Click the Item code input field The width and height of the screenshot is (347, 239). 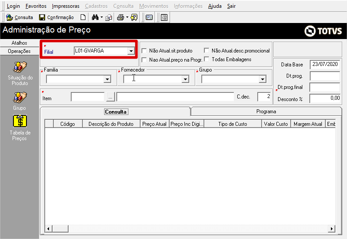[x=88, y=97]
